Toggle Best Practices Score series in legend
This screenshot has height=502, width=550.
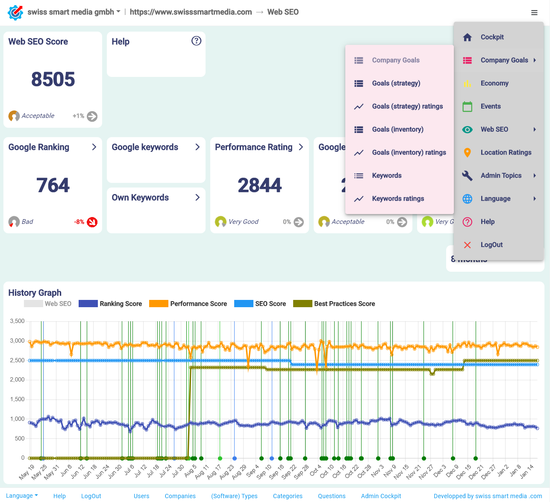[x=334, y=304]
